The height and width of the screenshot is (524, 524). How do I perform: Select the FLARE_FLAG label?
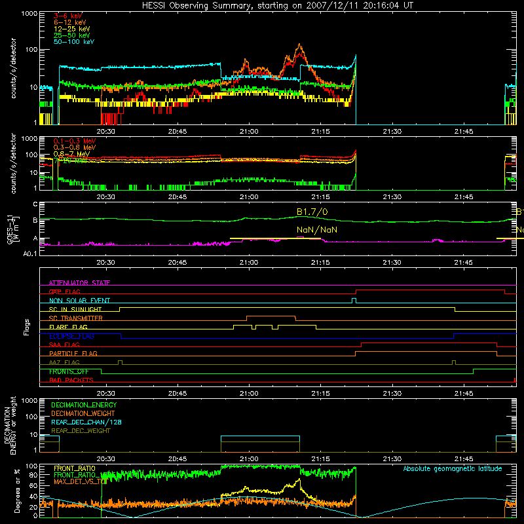pyautogui.click(x=68, y=327)
